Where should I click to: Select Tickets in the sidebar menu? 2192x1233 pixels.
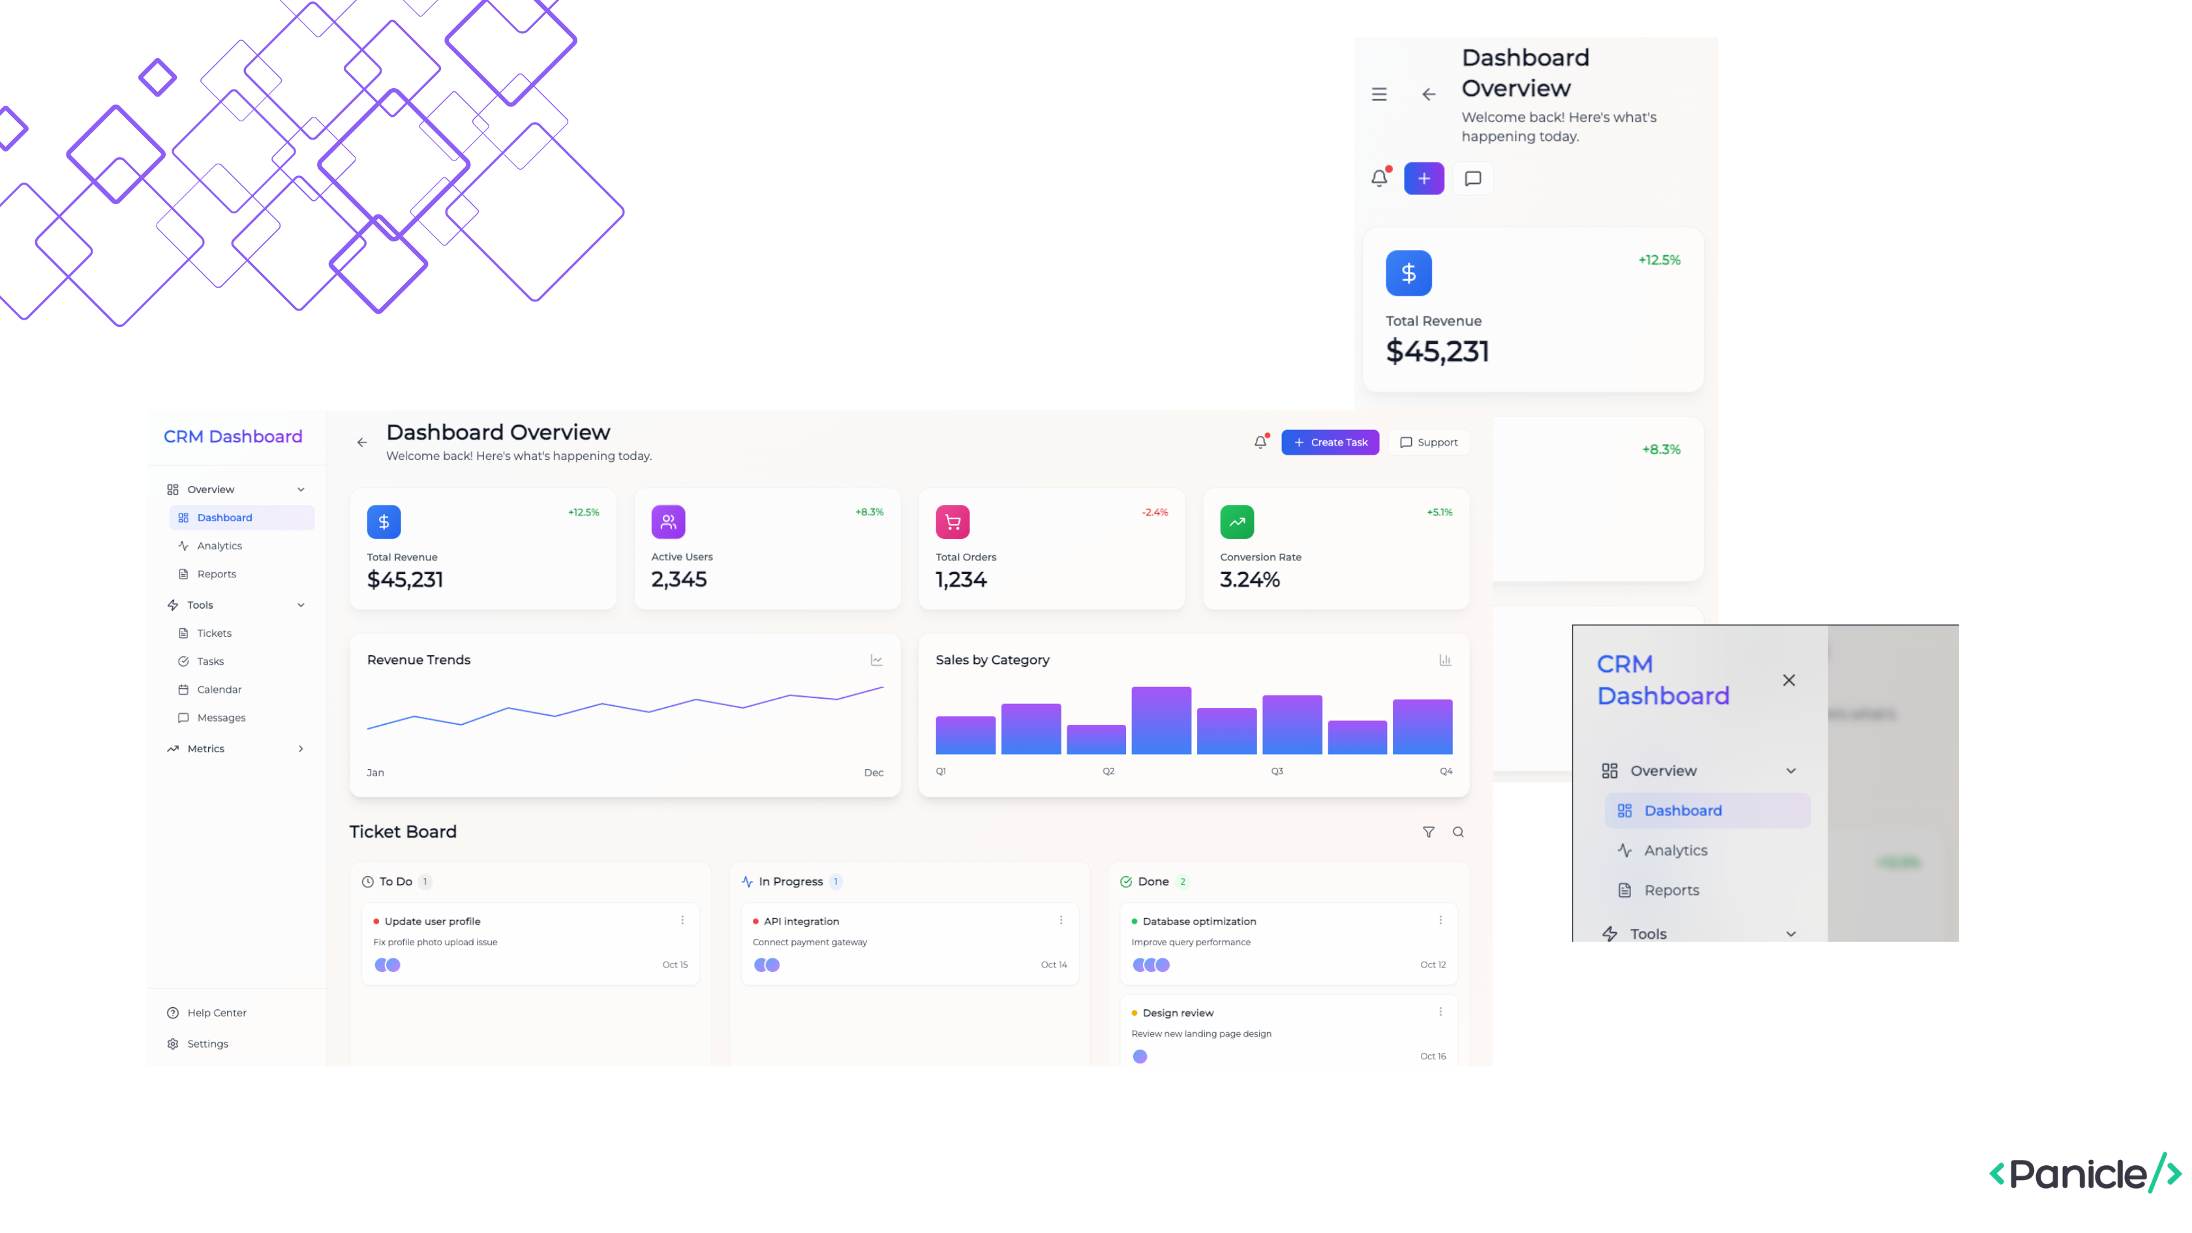(215, 633)
